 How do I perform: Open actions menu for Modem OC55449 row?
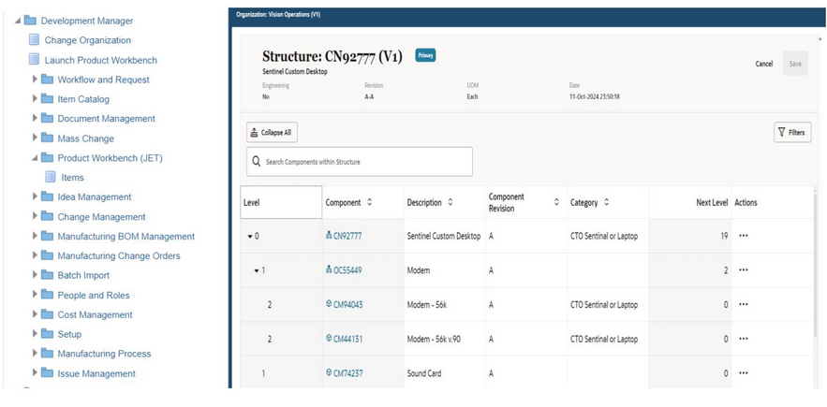tap(743, 270)
